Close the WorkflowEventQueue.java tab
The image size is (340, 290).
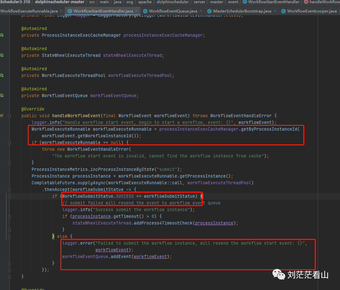click(201, 11)
